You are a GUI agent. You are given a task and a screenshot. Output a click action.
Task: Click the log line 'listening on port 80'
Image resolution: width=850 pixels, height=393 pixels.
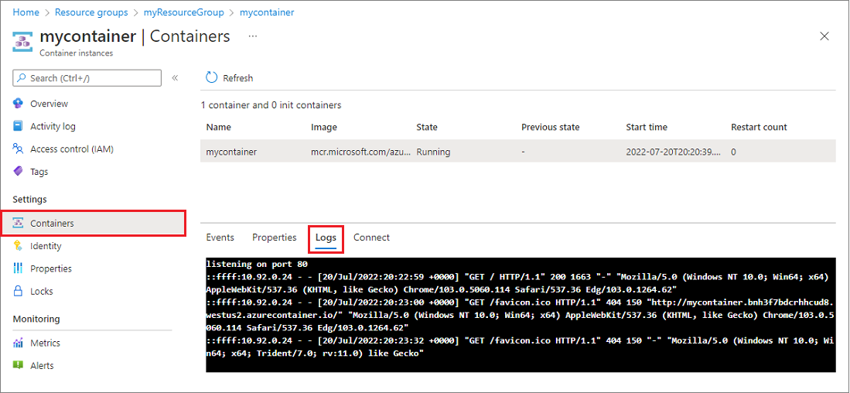257,265
